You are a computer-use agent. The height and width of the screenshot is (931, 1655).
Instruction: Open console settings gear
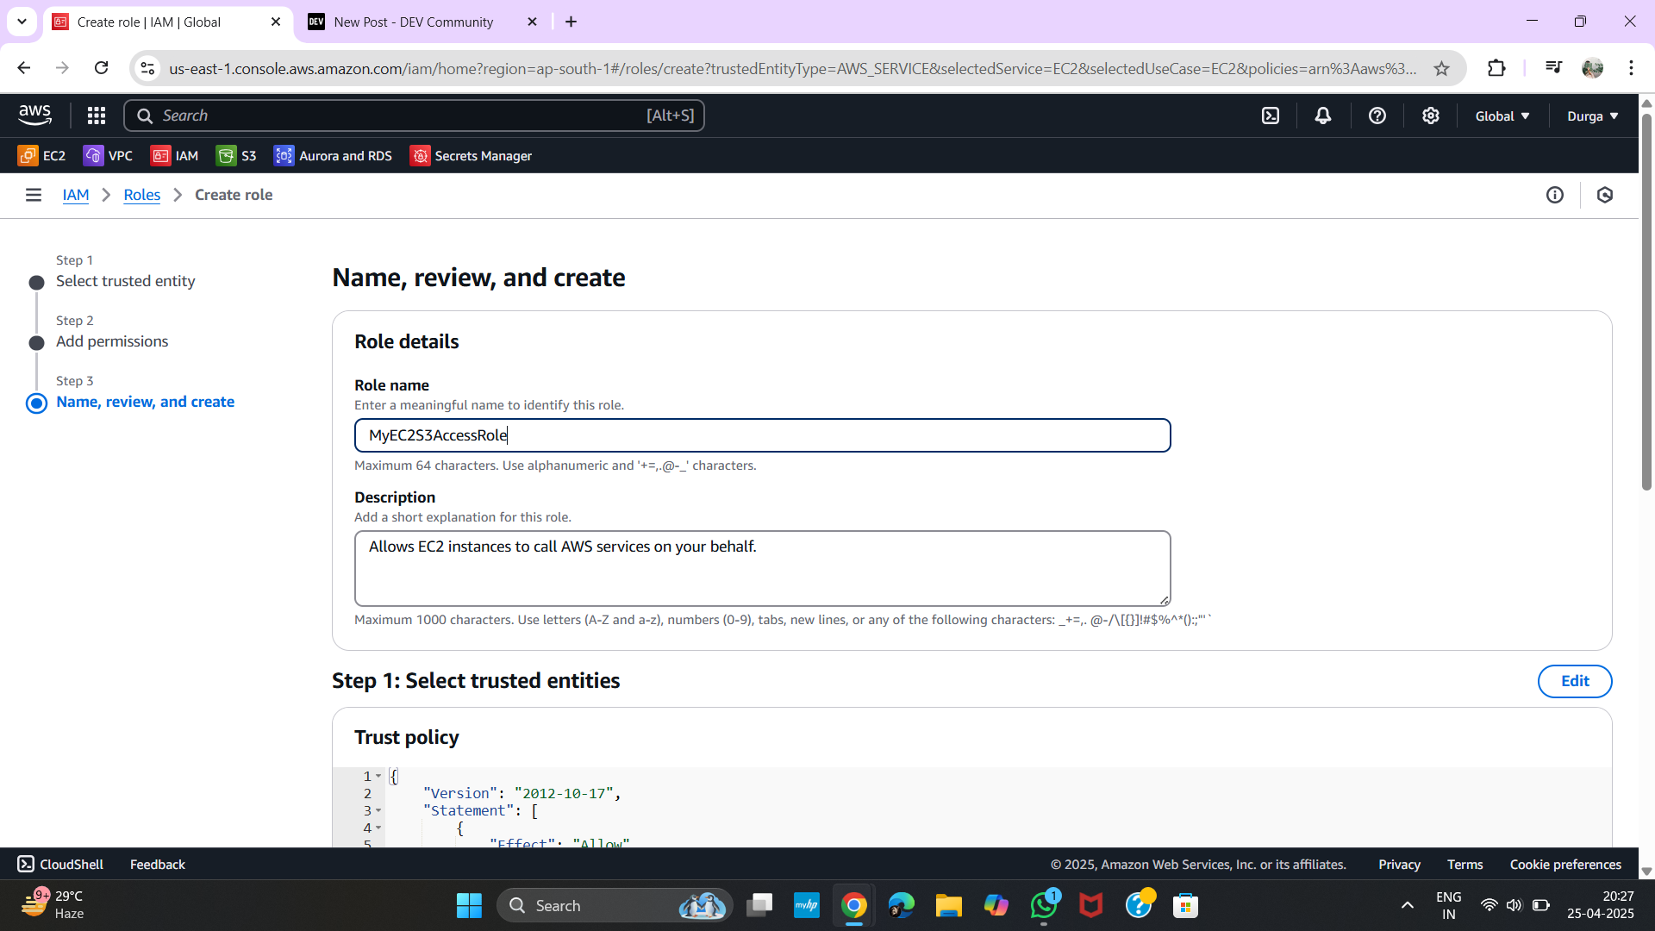tap(1431, 116)
